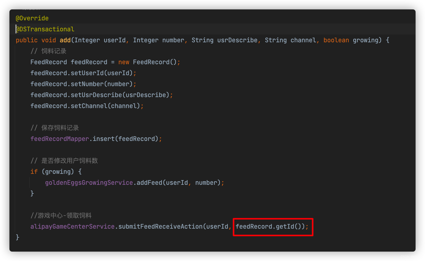
Task: Place cursor on feedRecord.setNumber(number) line
Action: click(x=83, y=84)
